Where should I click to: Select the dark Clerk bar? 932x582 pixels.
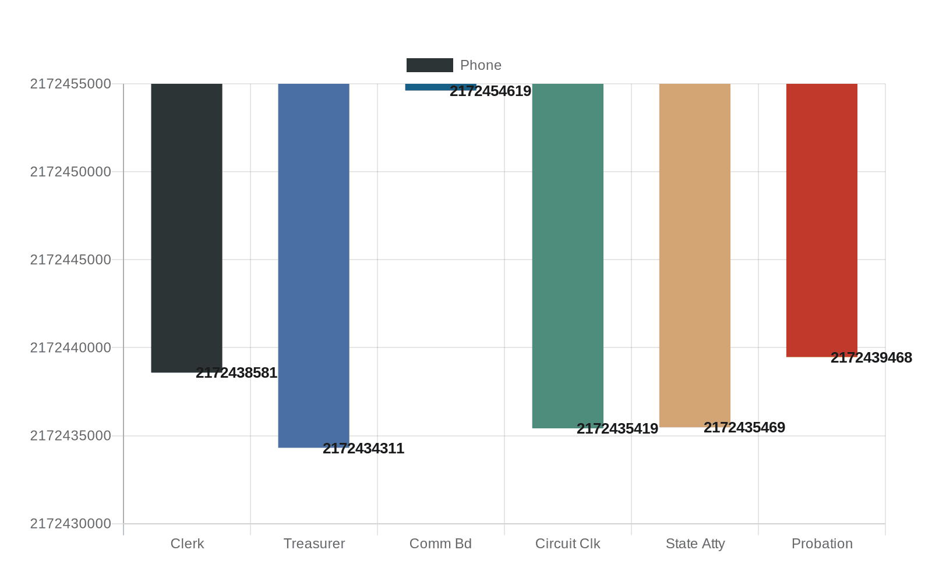[x=186, y=227]
